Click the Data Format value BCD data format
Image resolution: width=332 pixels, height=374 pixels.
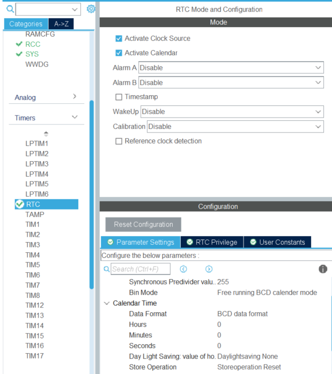(x=242, y=314)
